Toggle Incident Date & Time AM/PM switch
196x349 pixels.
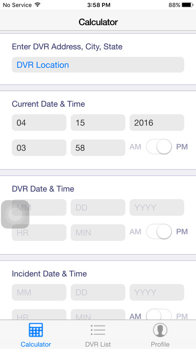point(158,314)
